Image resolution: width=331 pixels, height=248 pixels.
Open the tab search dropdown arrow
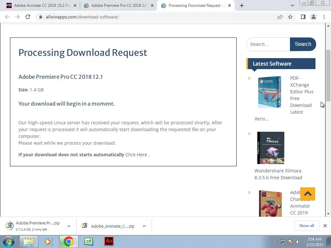point(292,6)
